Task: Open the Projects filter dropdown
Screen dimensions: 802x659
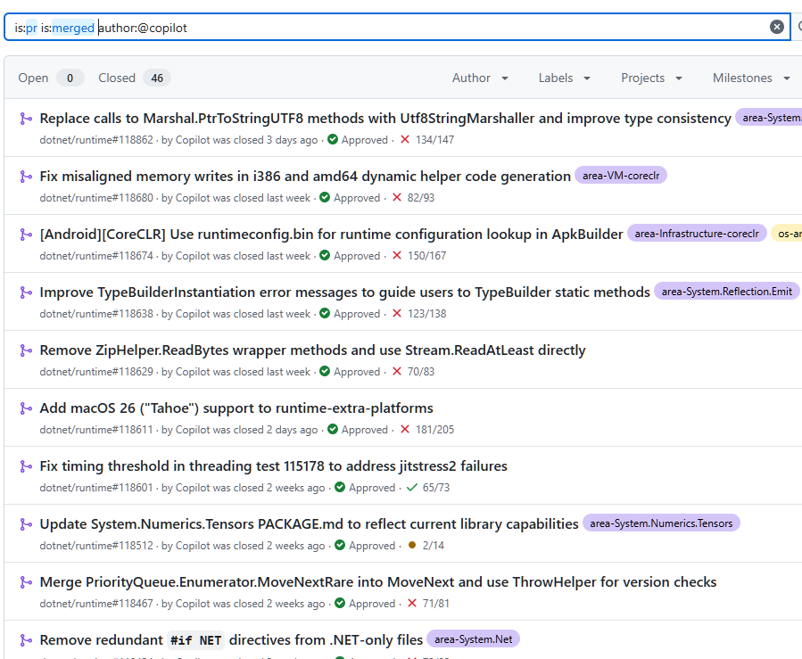Action: point(651,78)
